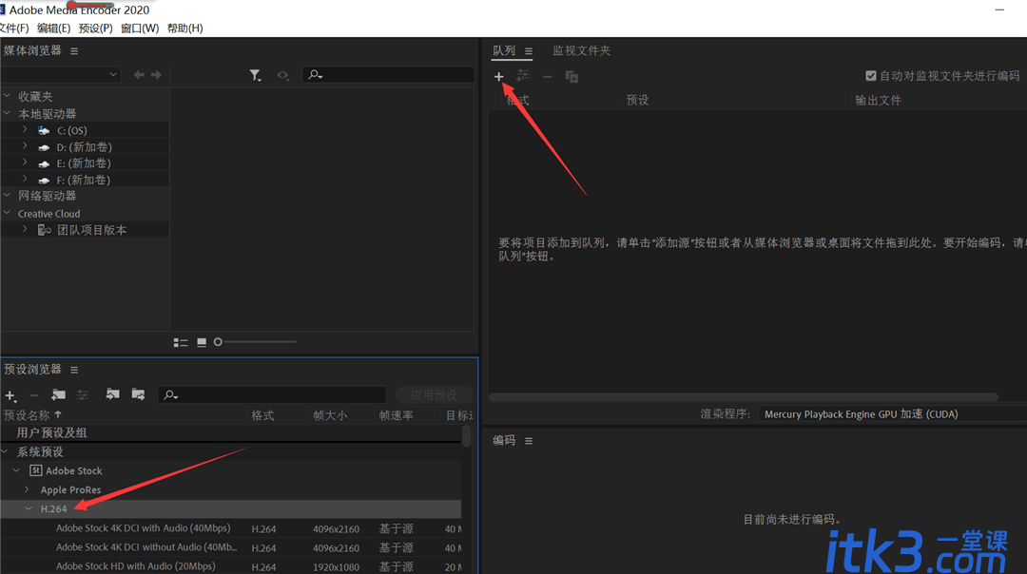Click the Adobe Stock St icon
This screenshot has height=574, width=1027.
[x=36, y=470]
